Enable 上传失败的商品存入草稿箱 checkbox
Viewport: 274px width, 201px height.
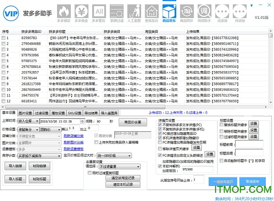click(96, 142)
